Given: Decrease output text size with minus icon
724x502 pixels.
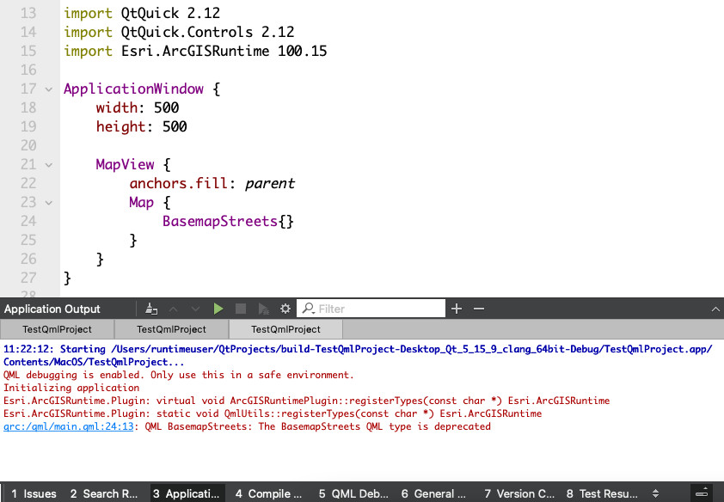Looking at the screenshot, I should pyautogui.click(x=478, y=308).
